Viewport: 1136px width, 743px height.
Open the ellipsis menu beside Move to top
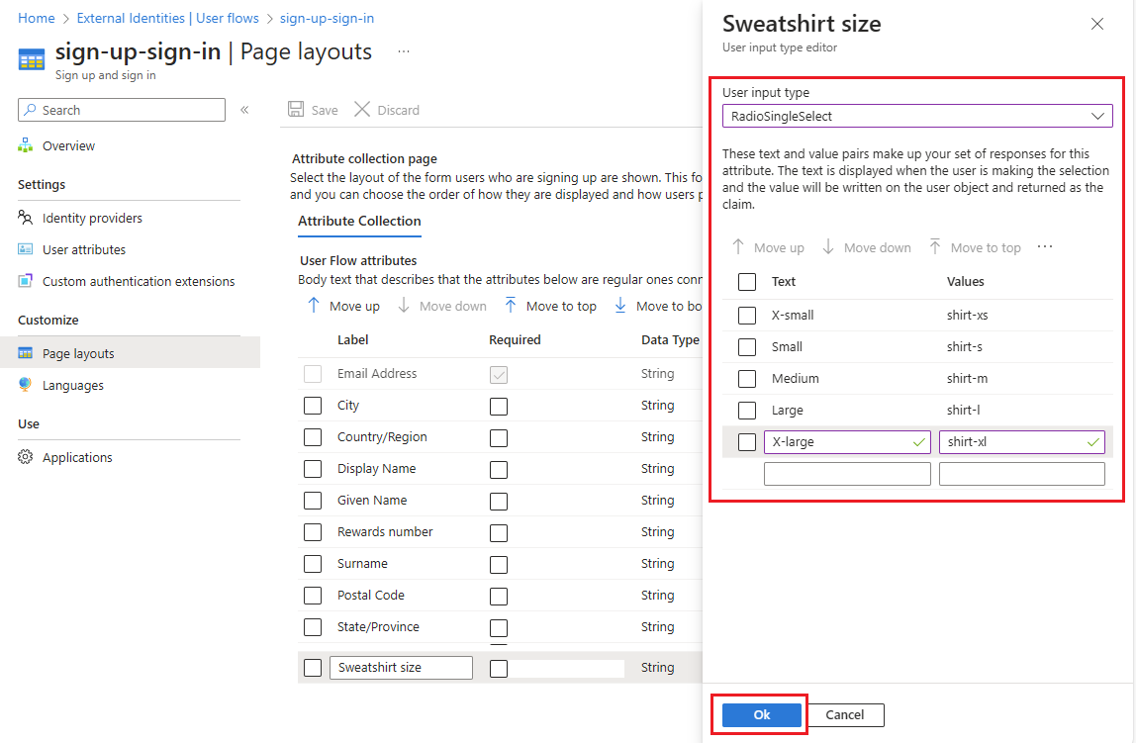tap(1045, 247)
